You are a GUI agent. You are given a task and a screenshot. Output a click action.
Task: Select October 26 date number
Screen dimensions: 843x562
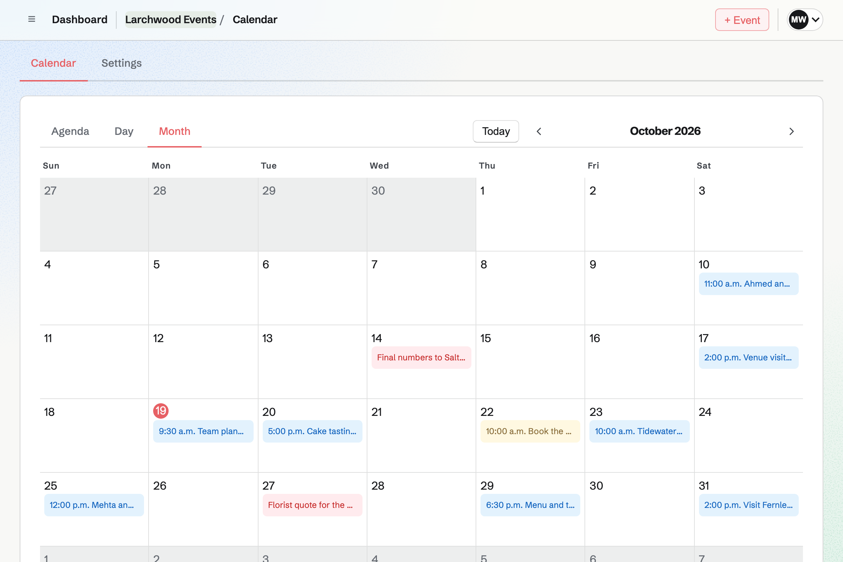(x=159, y=486)
